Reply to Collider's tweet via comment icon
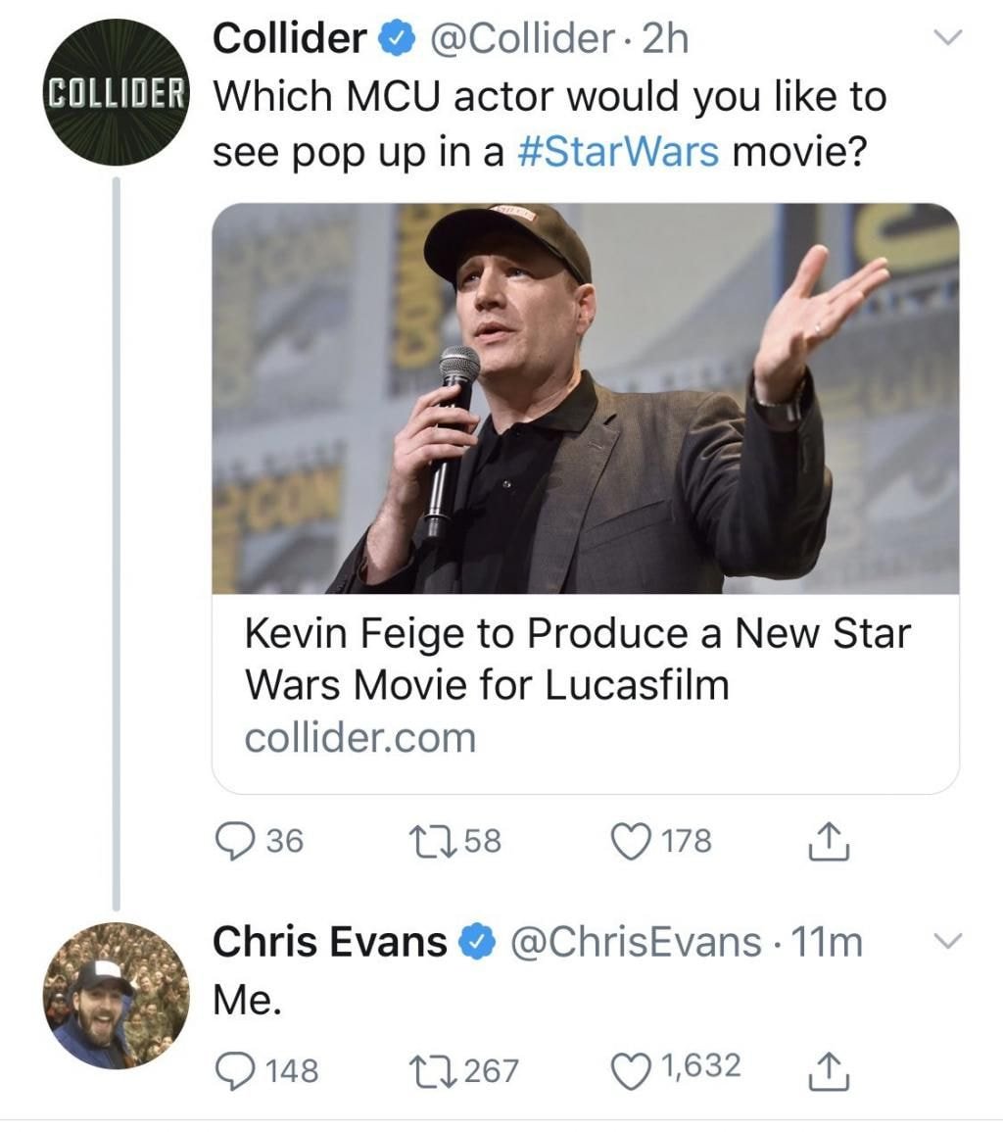Screen dimensions: 1003x1132 pyautogui.click(x=233, y=842)
